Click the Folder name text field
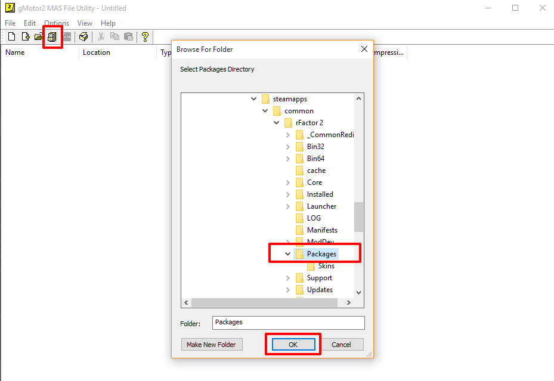 (x=288, y=323)
